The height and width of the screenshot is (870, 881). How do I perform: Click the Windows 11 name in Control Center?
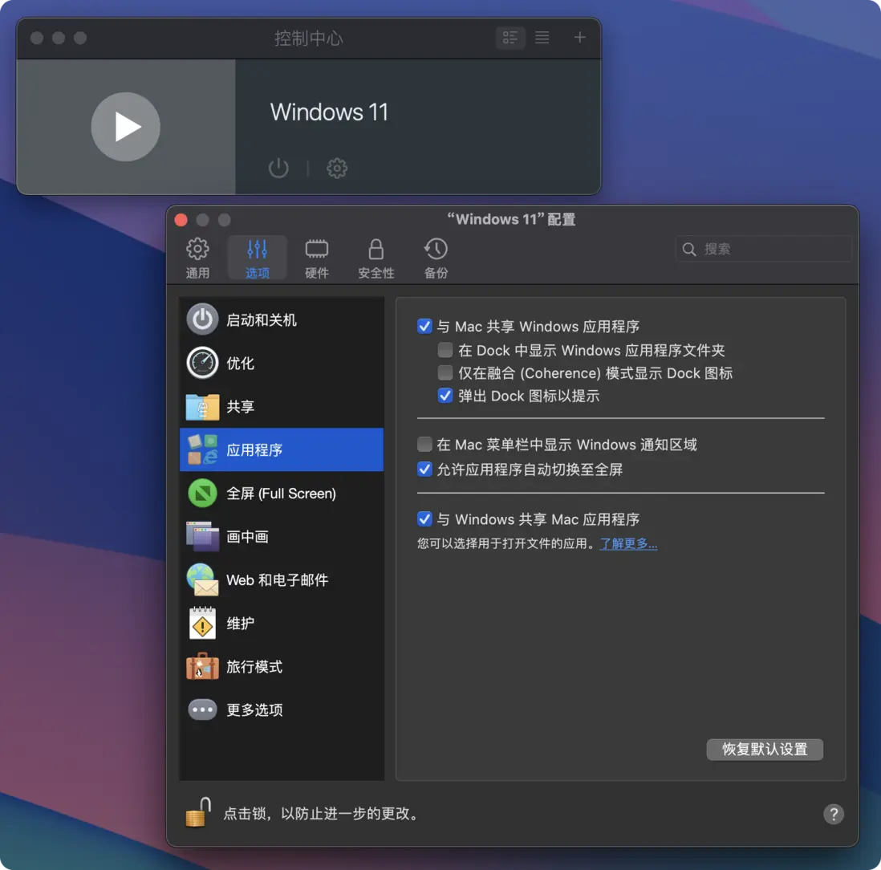coord(329,112)
